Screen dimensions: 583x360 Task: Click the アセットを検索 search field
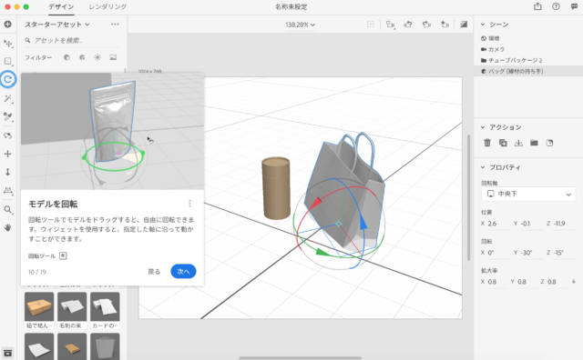click(73, 40)
